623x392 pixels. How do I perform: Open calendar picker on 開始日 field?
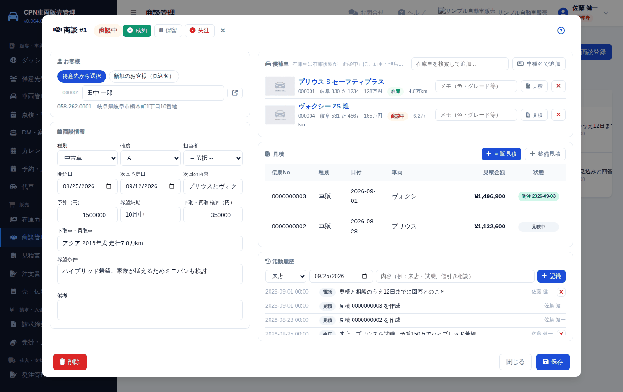pos(109,186)
